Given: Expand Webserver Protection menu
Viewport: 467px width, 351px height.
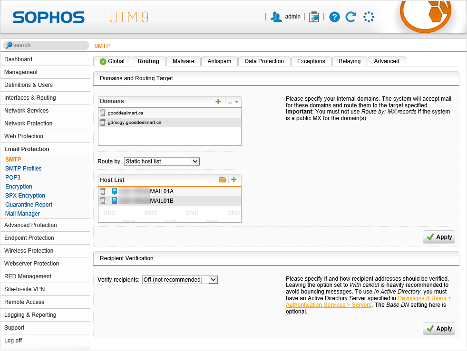Looking at the screenshot, I should [46, 264].
